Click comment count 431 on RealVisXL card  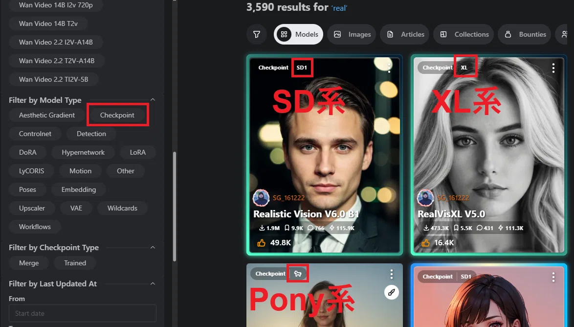click(485, 228)
